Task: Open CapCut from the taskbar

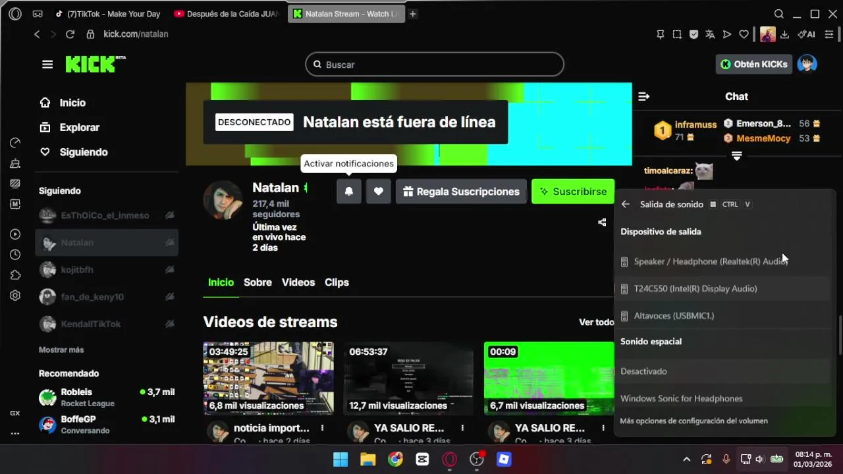Action: pyautogui.click(x=422, y=460)
